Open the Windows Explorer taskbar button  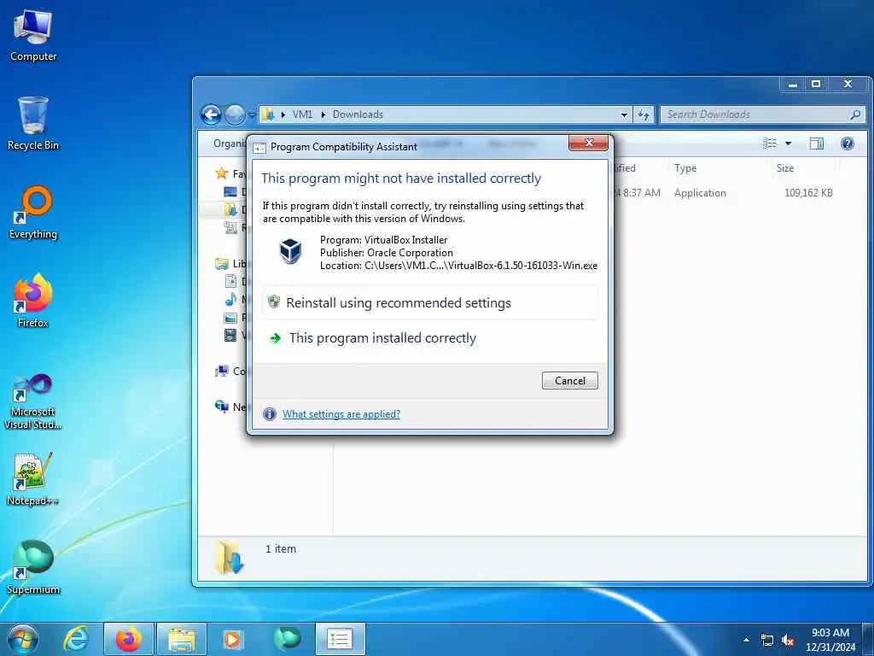182,639
